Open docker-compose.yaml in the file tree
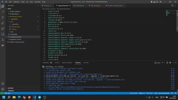 17,42
